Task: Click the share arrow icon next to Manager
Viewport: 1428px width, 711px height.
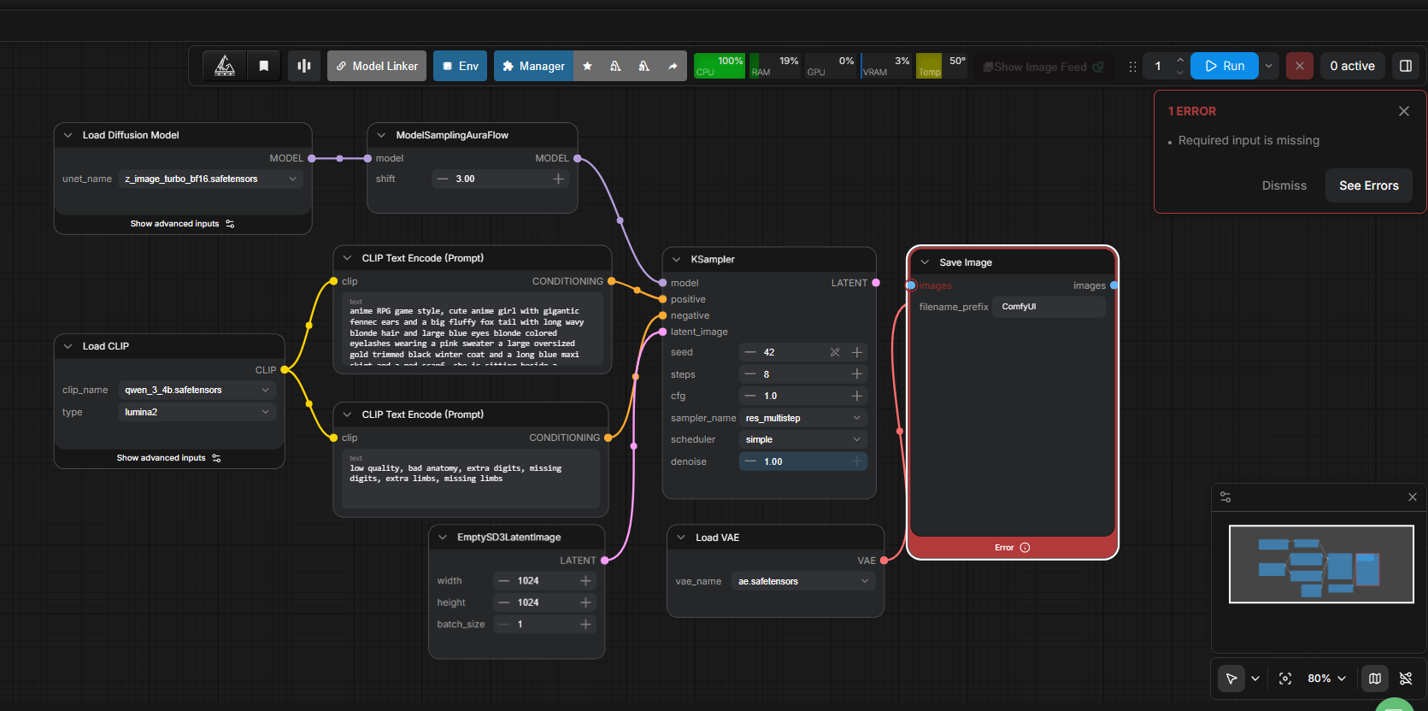Action: pyautogui.click(x=673, y=66)
